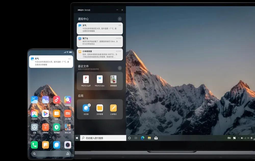Open Cortana circle on the taskbar
The height and width of the screenshot is (161, 255).
pos(130,138)
